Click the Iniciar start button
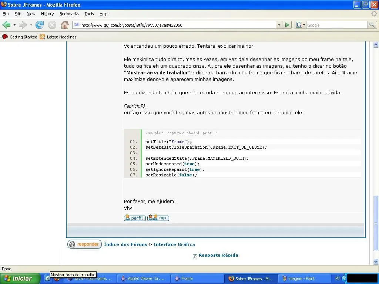The height and width of the screenshot is (284, 379). point(20,278)
